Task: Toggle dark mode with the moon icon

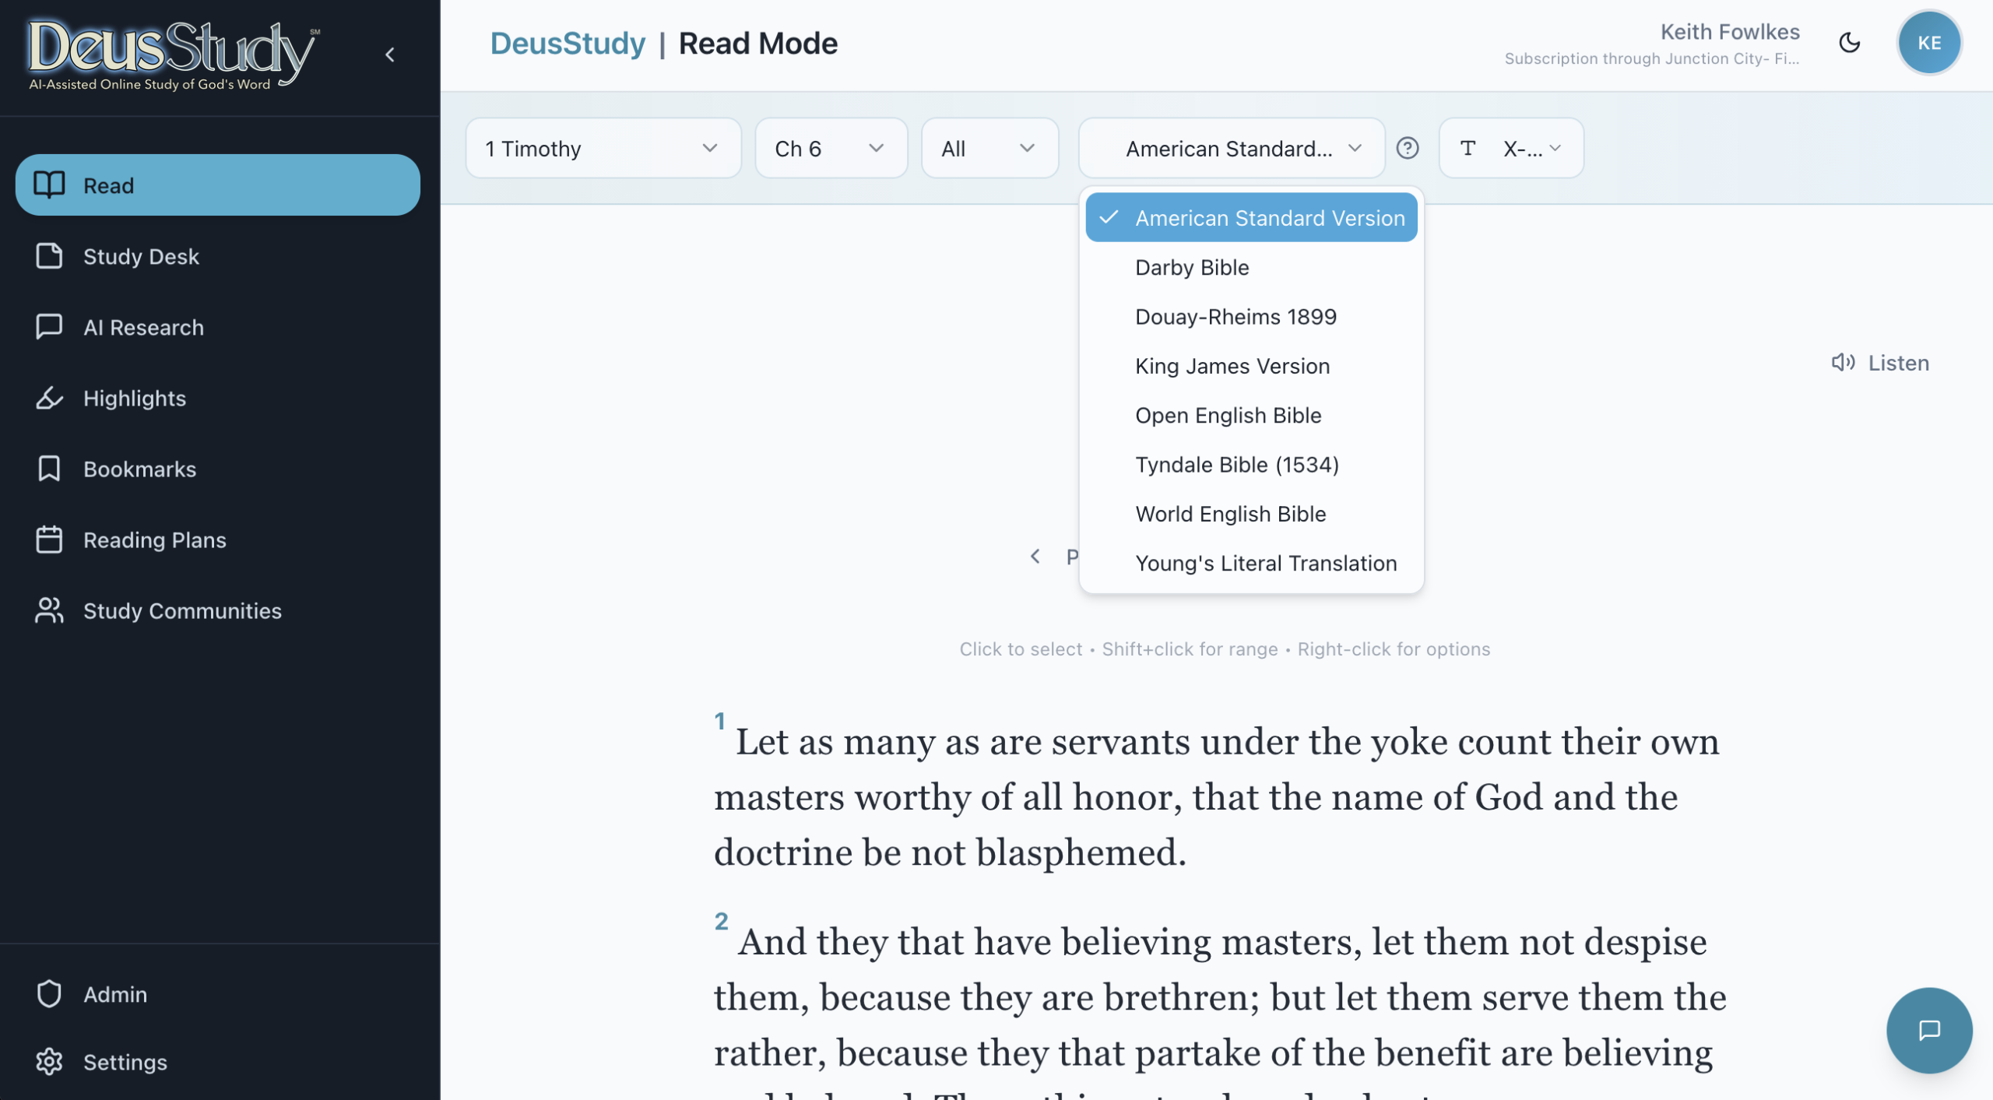Action: click(x=1849, y=43)
